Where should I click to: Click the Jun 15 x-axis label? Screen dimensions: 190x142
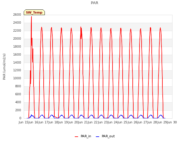[x=24, y=122]
